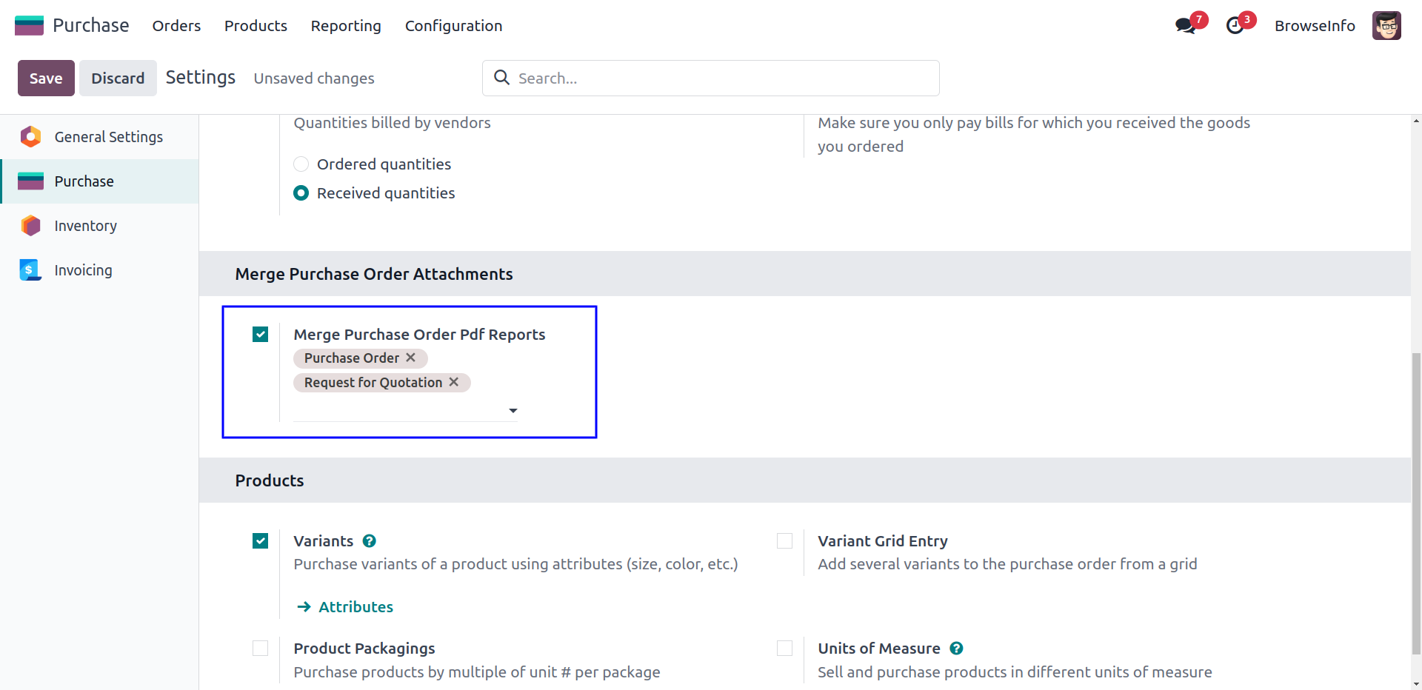The image size is (1422, 690).
Task: Open the Inventory settings section
Action: (85, 226)
